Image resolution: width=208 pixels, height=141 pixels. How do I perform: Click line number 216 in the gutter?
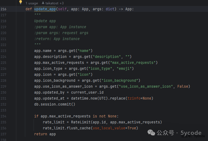pos(4,9)
